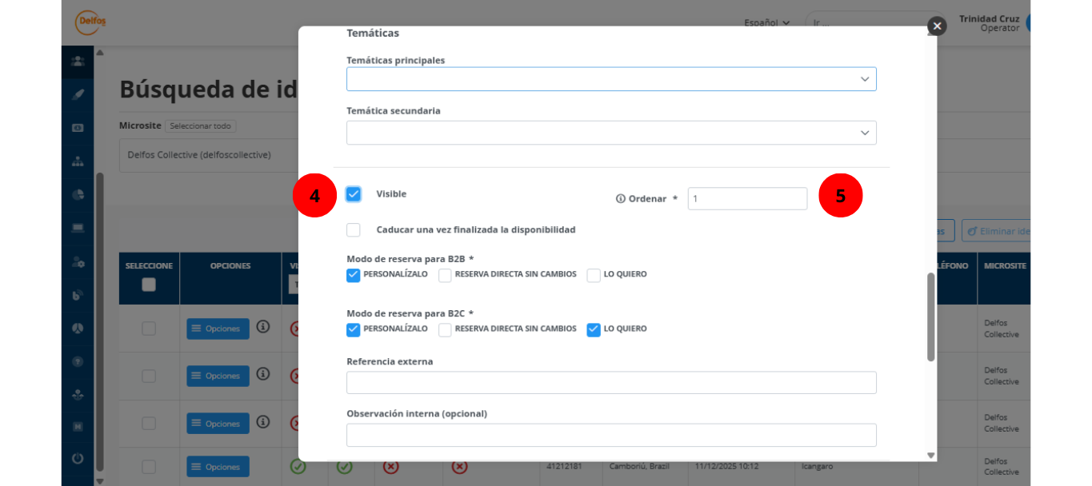Image resolution: width=1092 pixels, height=486 pixels.
Task: Expand the Temáticas principales dropdown
Action: (611, 79)
